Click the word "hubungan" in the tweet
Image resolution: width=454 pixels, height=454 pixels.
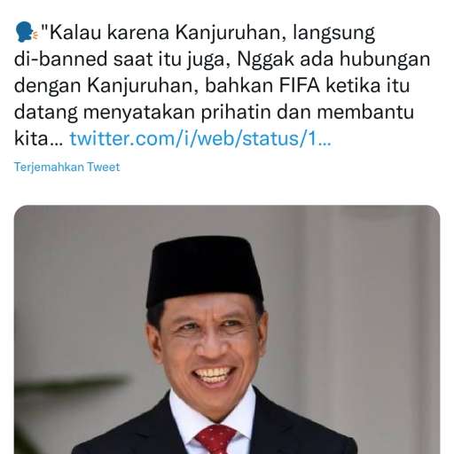tap(385, 60)
